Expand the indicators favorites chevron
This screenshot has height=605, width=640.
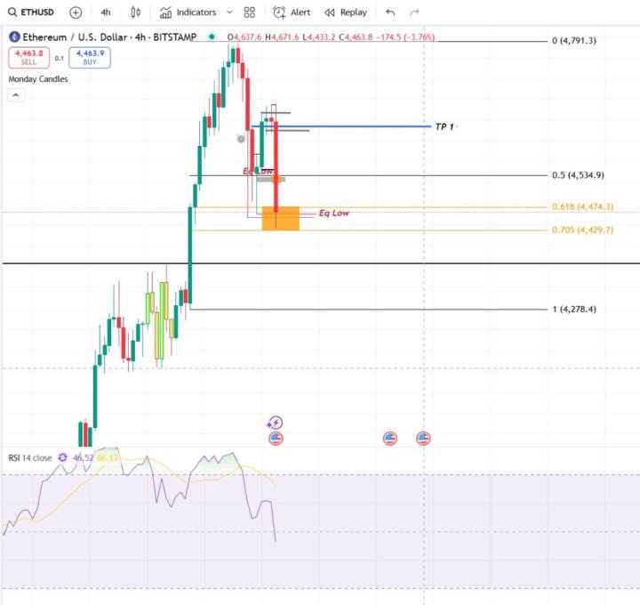(229, 12)
